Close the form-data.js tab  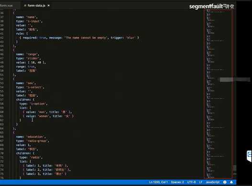coord(48,5)
